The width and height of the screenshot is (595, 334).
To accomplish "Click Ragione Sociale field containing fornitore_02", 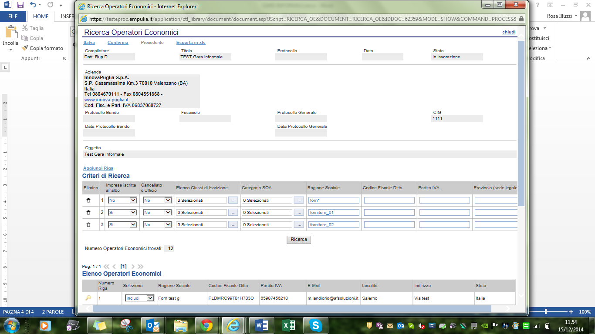I will point(334,225).
